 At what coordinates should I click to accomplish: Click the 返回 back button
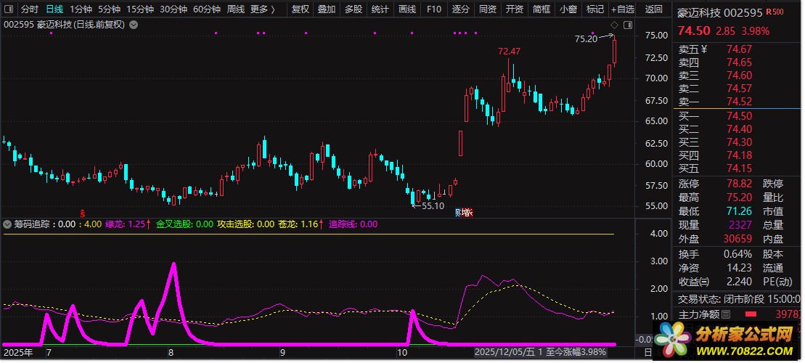click(654, 9)
